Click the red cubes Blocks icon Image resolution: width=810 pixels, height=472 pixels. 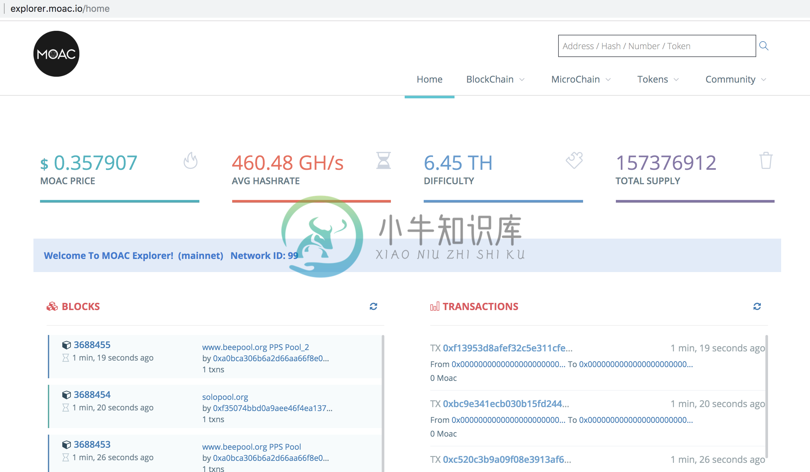click(x=52, y=306)
